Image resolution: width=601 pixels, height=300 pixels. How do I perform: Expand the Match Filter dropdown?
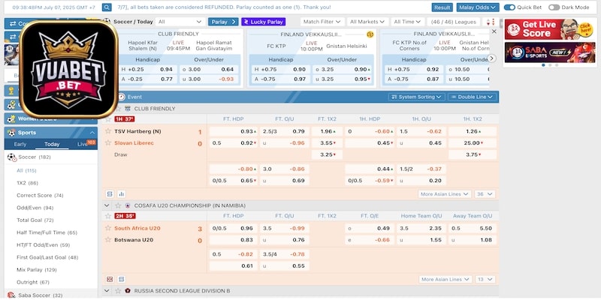(322, 22)
